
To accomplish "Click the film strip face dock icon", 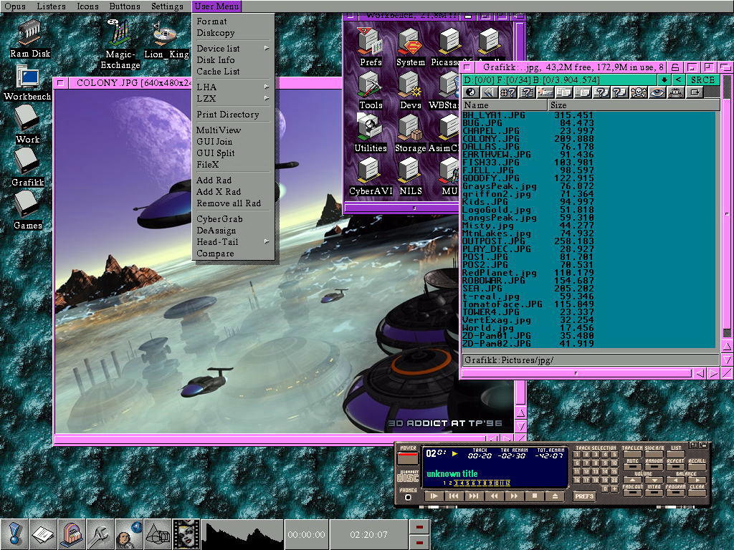I will coord(186,534).
